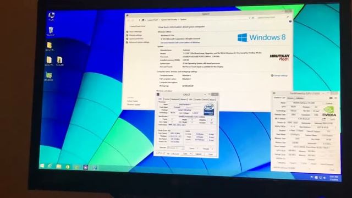Click the CPU-Z title bar app icon
The height and width of the screenshot is (198, 352).
pyautogui.click(x=158, y=94)
